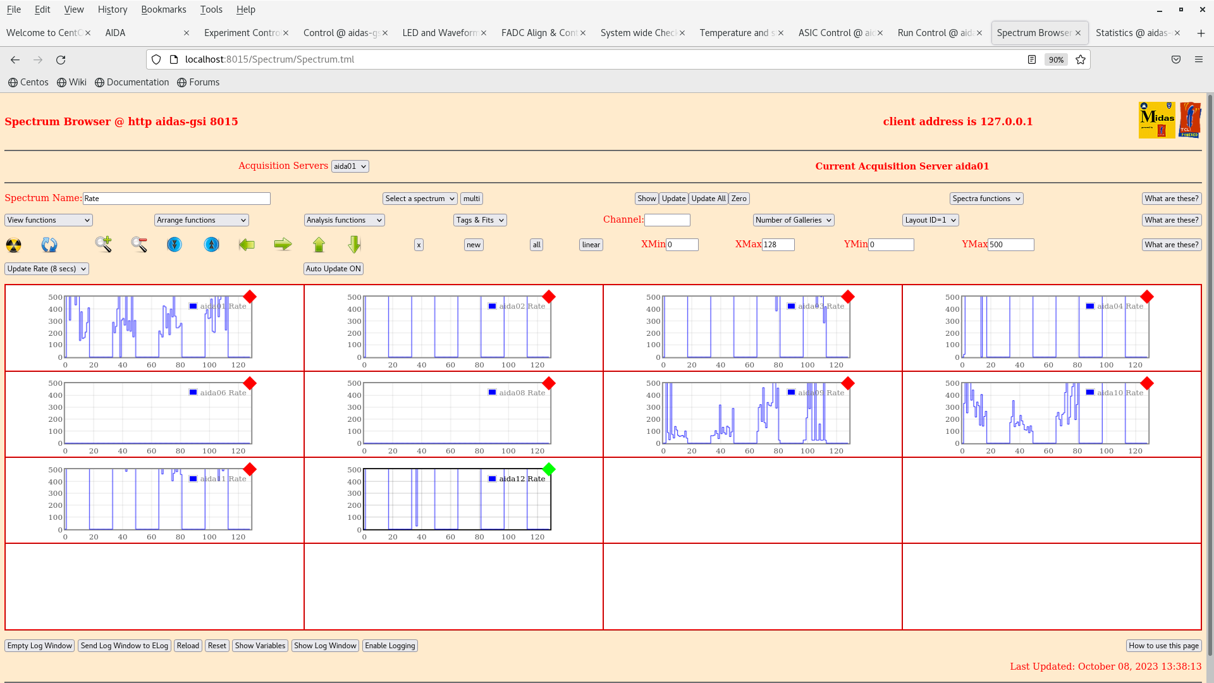Click the blue double down-arrow icon
Viewport: 1214px width, 683px height.
[175, 244]
